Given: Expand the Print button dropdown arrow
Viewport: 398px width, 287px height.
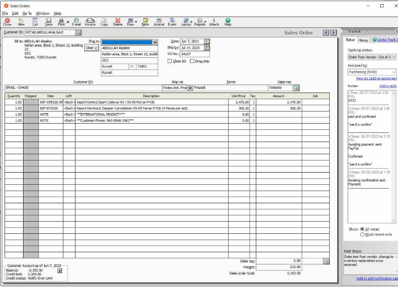Looking at the screenshot, I should click(68, 22).
